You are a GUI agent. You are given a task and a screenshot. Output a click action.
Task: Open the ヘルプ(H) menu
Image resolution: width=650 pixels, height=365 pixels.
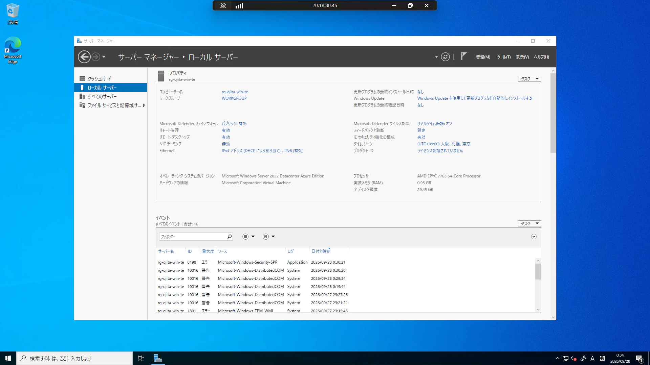tap(541, 57)
